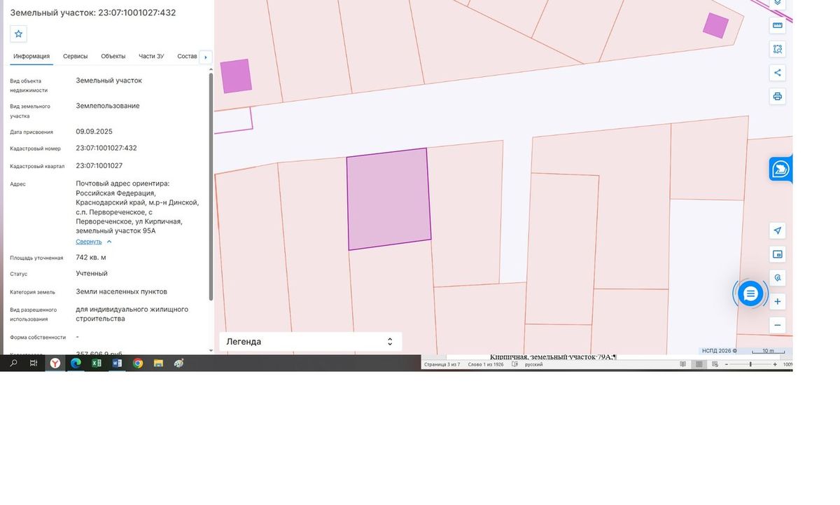This screenshot has height=505, width=840.
Task: Open Google Chrome from taskbar
Action: 138,364
